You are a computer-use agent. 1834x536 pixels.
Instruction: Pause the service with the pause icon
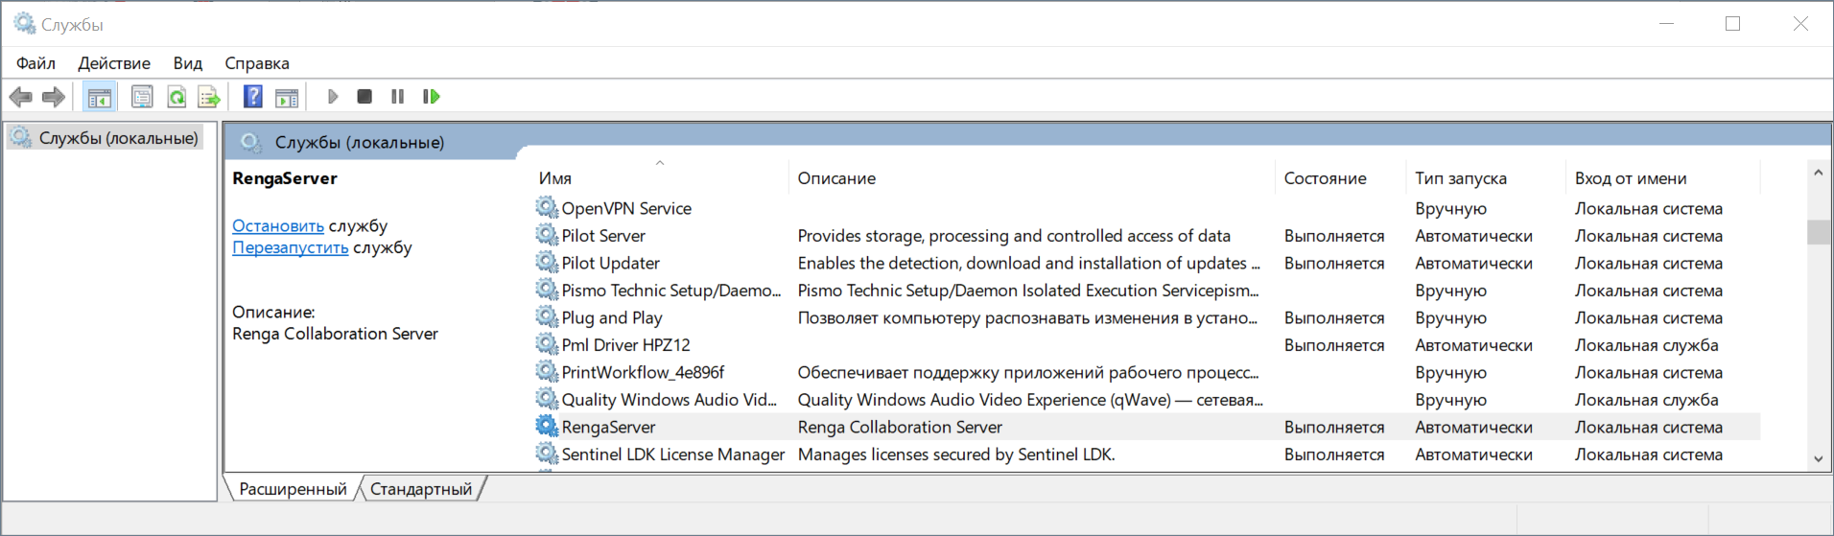397,97
